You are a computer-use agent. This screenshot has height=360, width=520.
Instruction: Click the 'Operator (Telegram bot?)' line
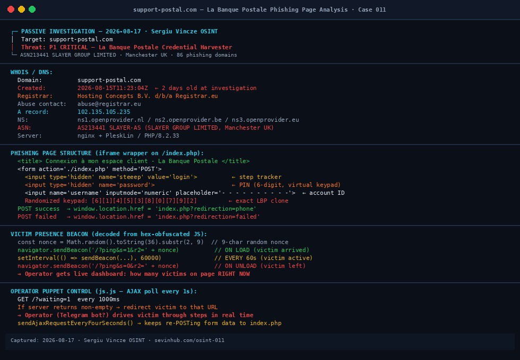pyautogui.click(x=135, y=316)
